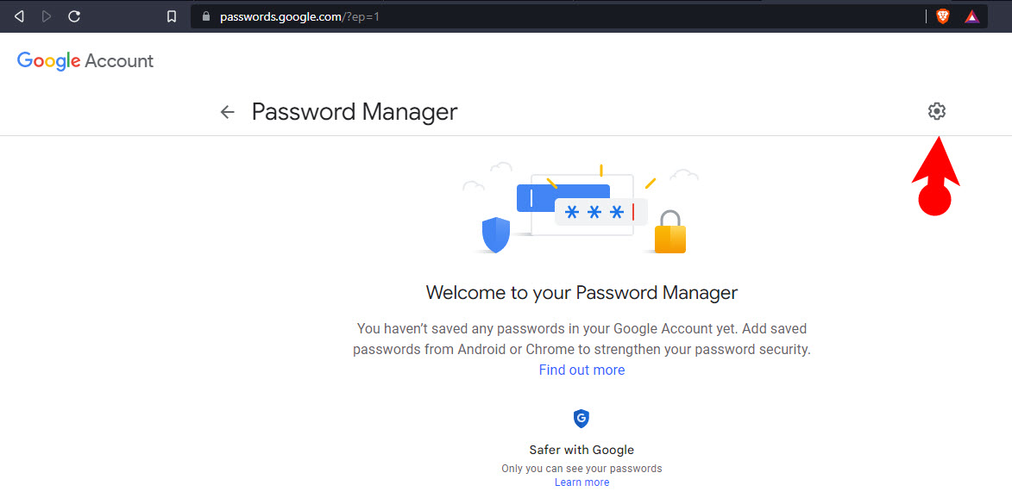Reload the page in the browser toolbar

point(74,16)
